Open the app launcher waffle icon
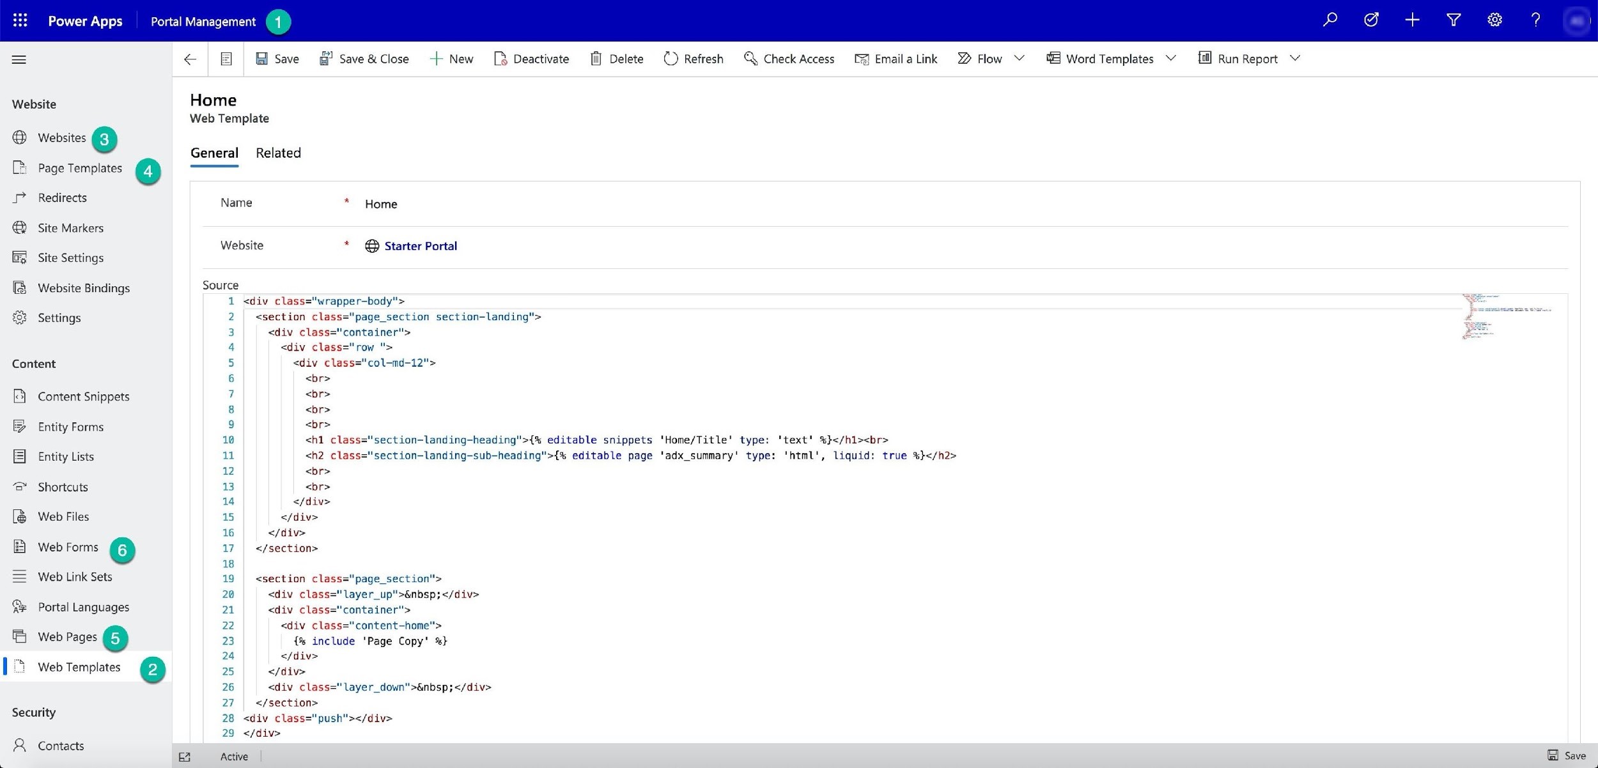Viewport: 1598px width, 768px height. [x=20, y=20]
